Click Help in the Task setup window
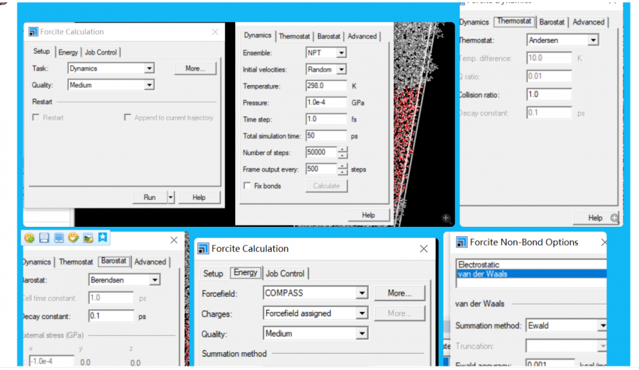Screen dimensions: 639x370 (x=199, y=198)
